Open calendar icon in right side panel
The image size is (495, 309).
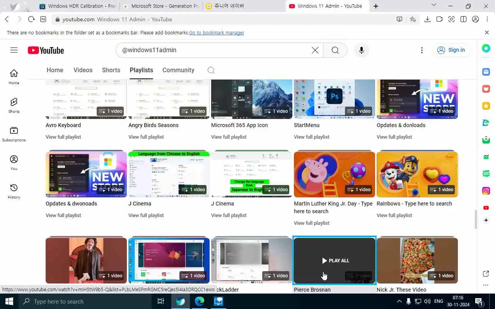486,72
